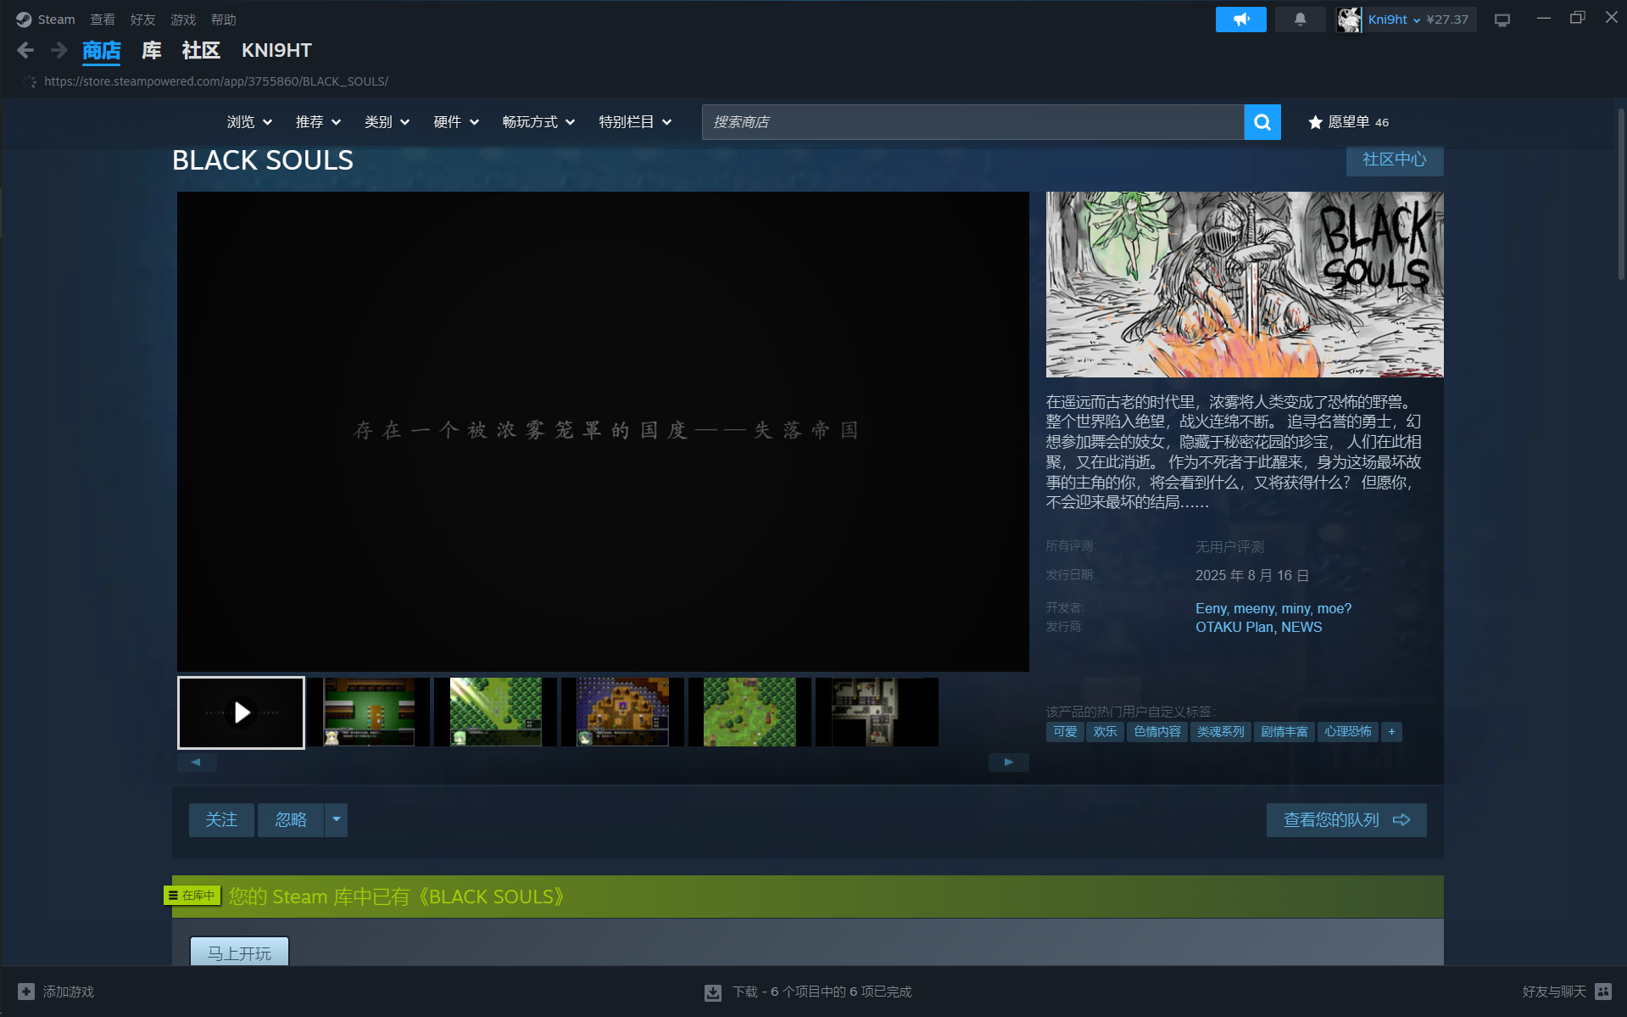Open developer link Eeny, meeny, miny, moe?
Viewport: 1627px width, 1017px height.
click(x=1273, y=608)
